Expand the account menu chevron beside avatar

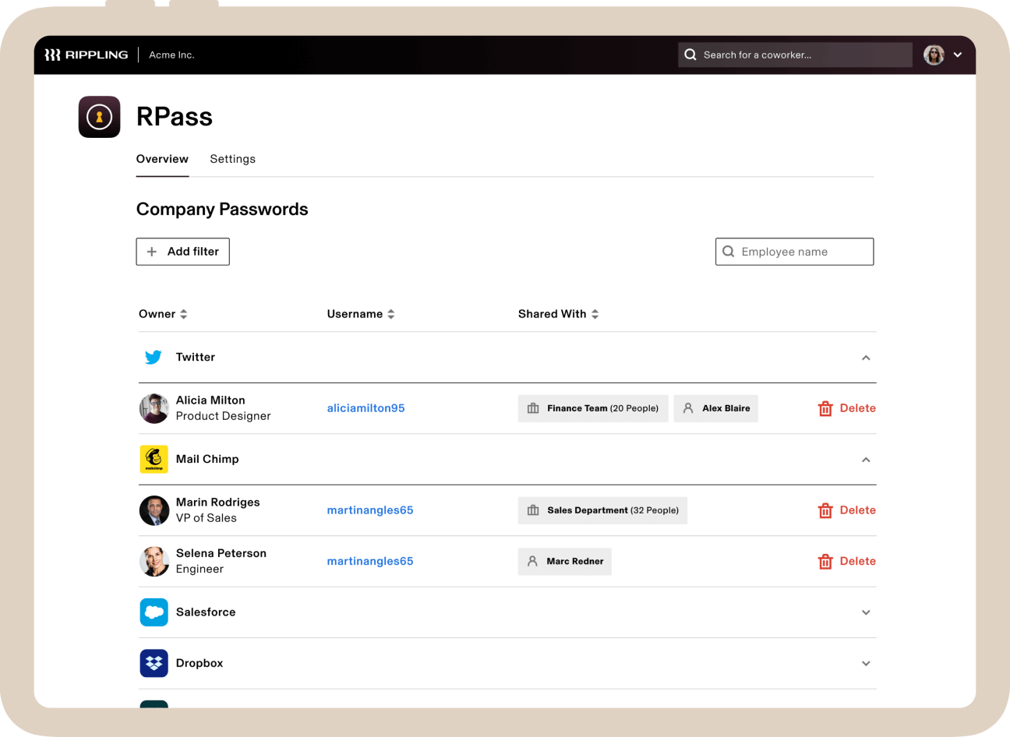958,55
